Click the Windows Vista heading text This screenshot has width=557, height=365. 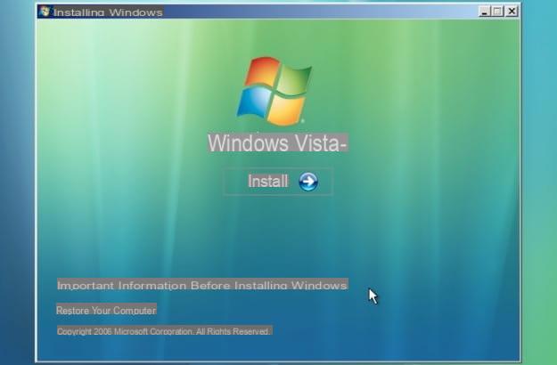coord(277,143)
